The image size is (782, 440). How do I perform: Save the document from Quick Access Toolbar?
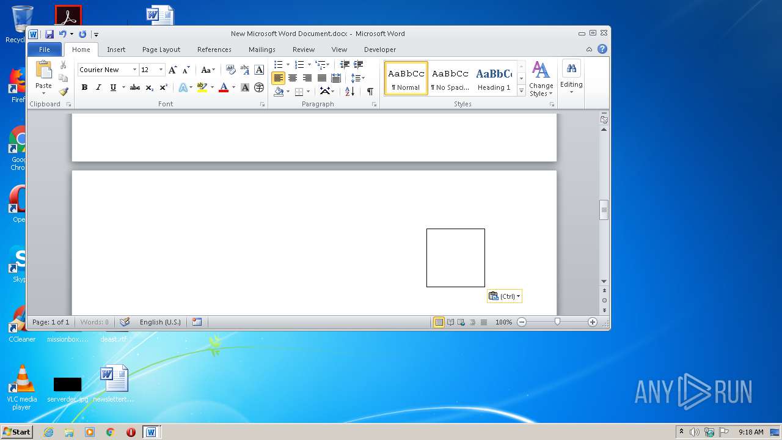pos(49,34)
